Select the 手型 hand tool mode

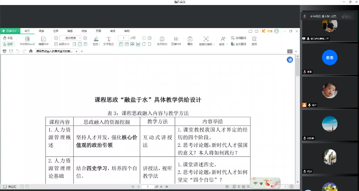coord(8,38)
